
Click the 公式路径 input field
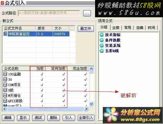click(49, 13)
